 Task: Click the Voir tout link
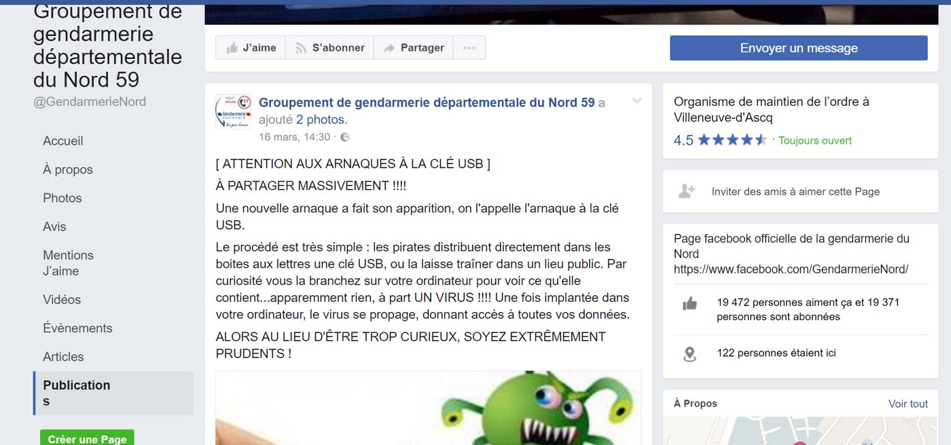908,404
